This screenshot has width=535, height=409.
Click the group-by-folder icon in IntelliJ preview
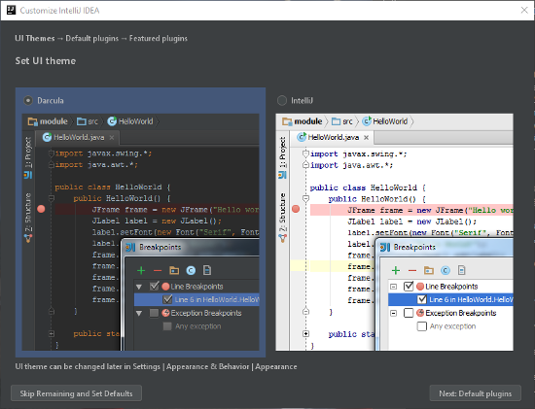click(x=429, y=271)
